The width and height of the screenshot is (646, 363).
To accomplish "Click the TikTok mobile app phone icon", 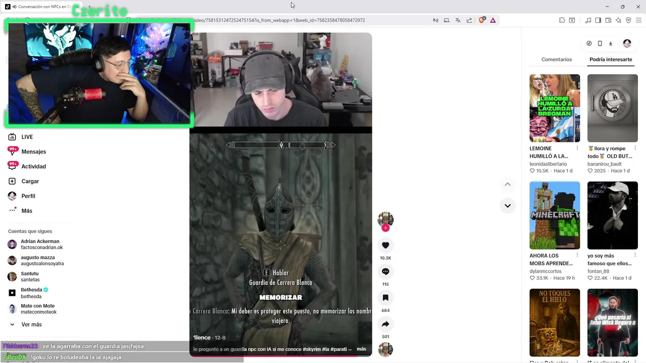I will (x=600, y=43).
